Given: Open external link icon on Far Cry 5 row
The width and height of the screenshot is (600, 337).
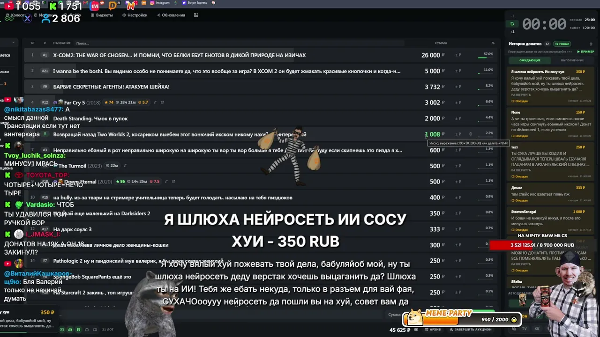Looking at the screenshot, I should coord(162,103).
